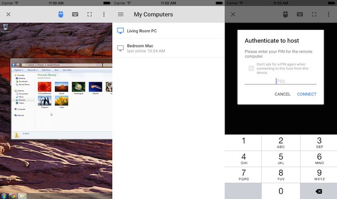Click the blue mouse input mode icon
Image resolution: width=337 pixels, height=199 pixels.
[61, 14]
